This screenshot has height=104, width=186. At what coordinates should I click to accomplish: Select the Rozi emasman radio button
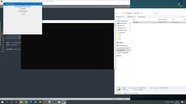pos(23,11)
